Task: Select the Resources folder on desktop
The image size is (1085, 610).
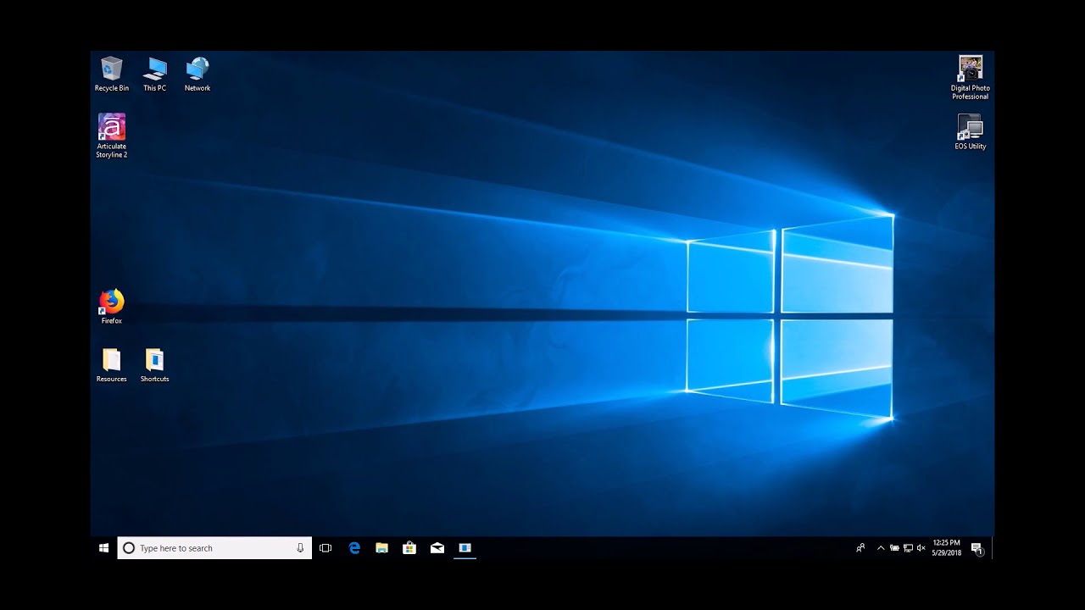Action: 112,365
